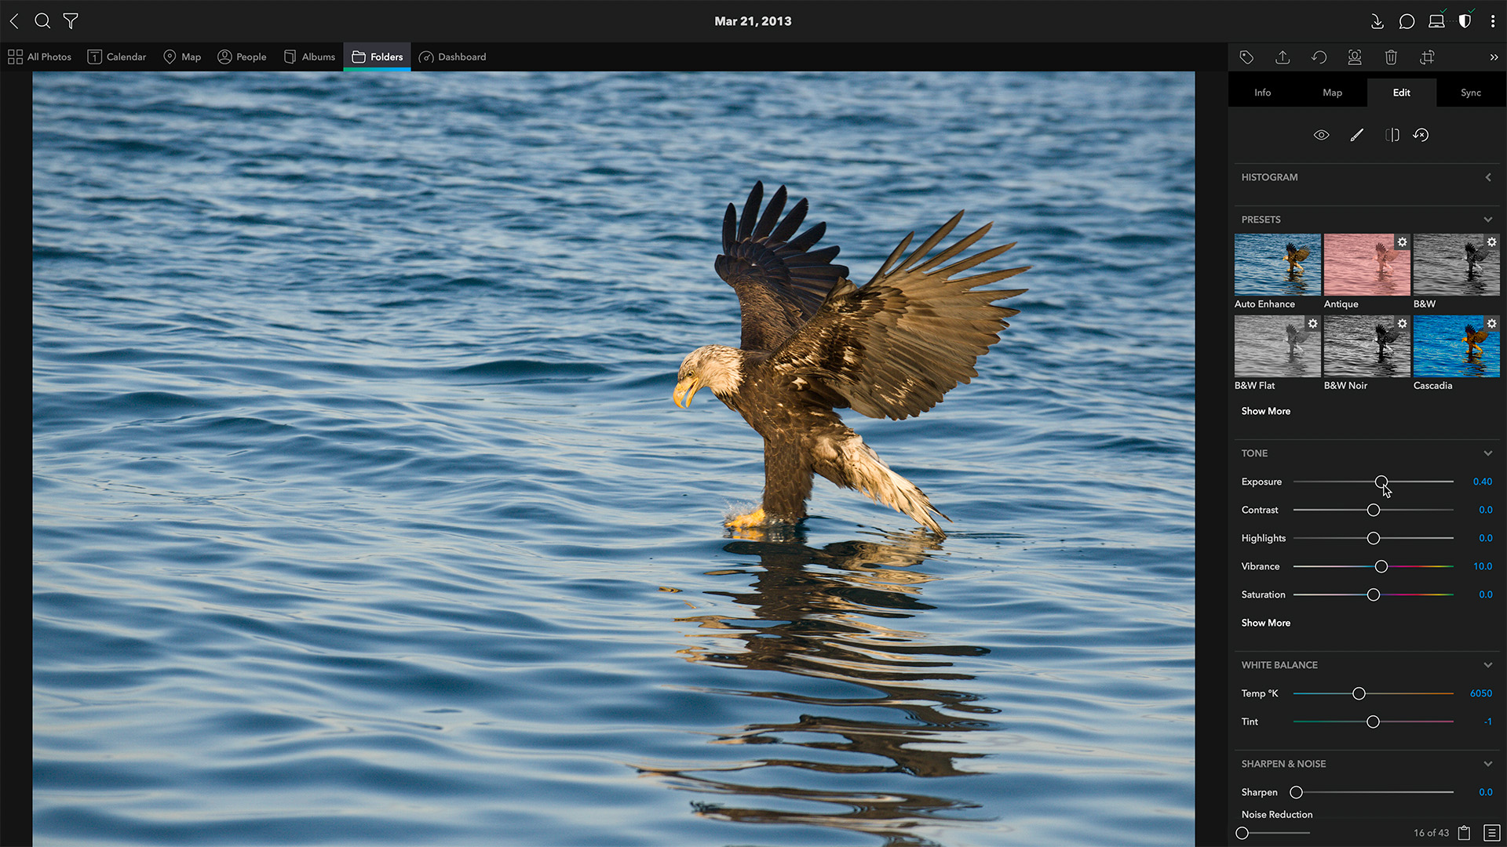Open the filter funnel
1507x847 pixels.
[71, 21]
